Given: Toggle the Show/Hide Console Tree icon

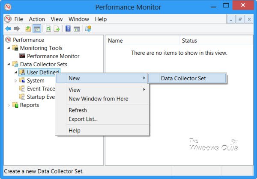Looking at the screenshot, I should (x=37, y=29).
